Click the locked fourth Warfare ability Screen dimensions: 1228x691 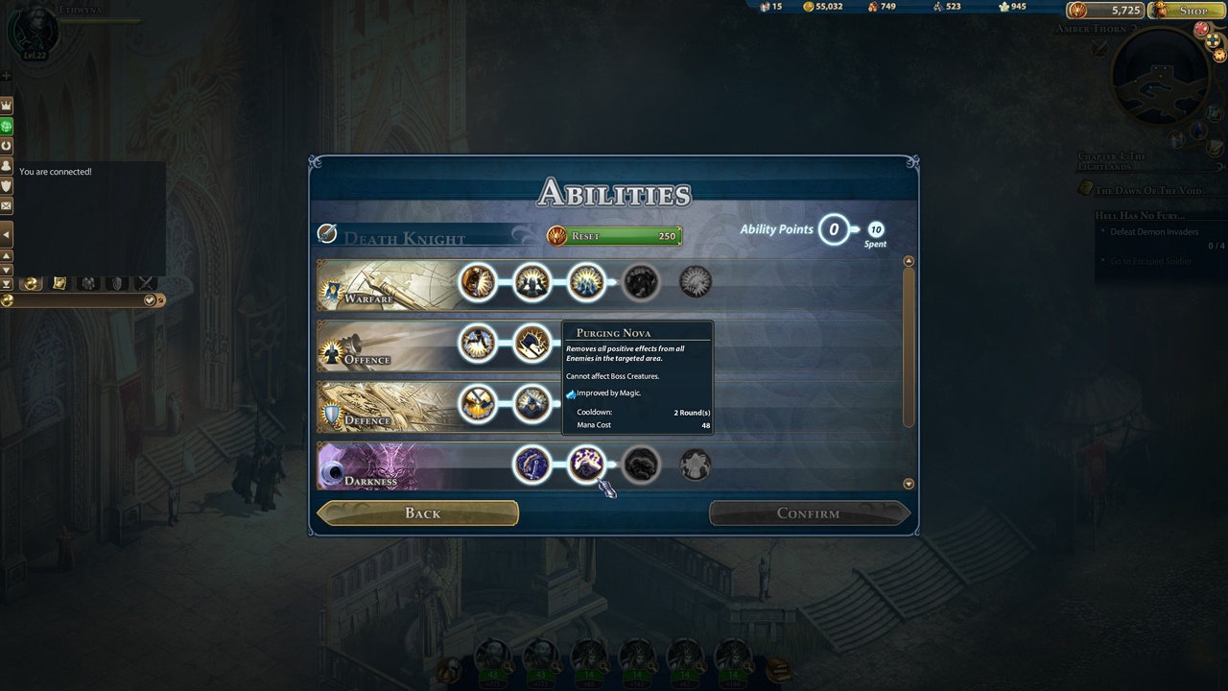pos(641,282)
